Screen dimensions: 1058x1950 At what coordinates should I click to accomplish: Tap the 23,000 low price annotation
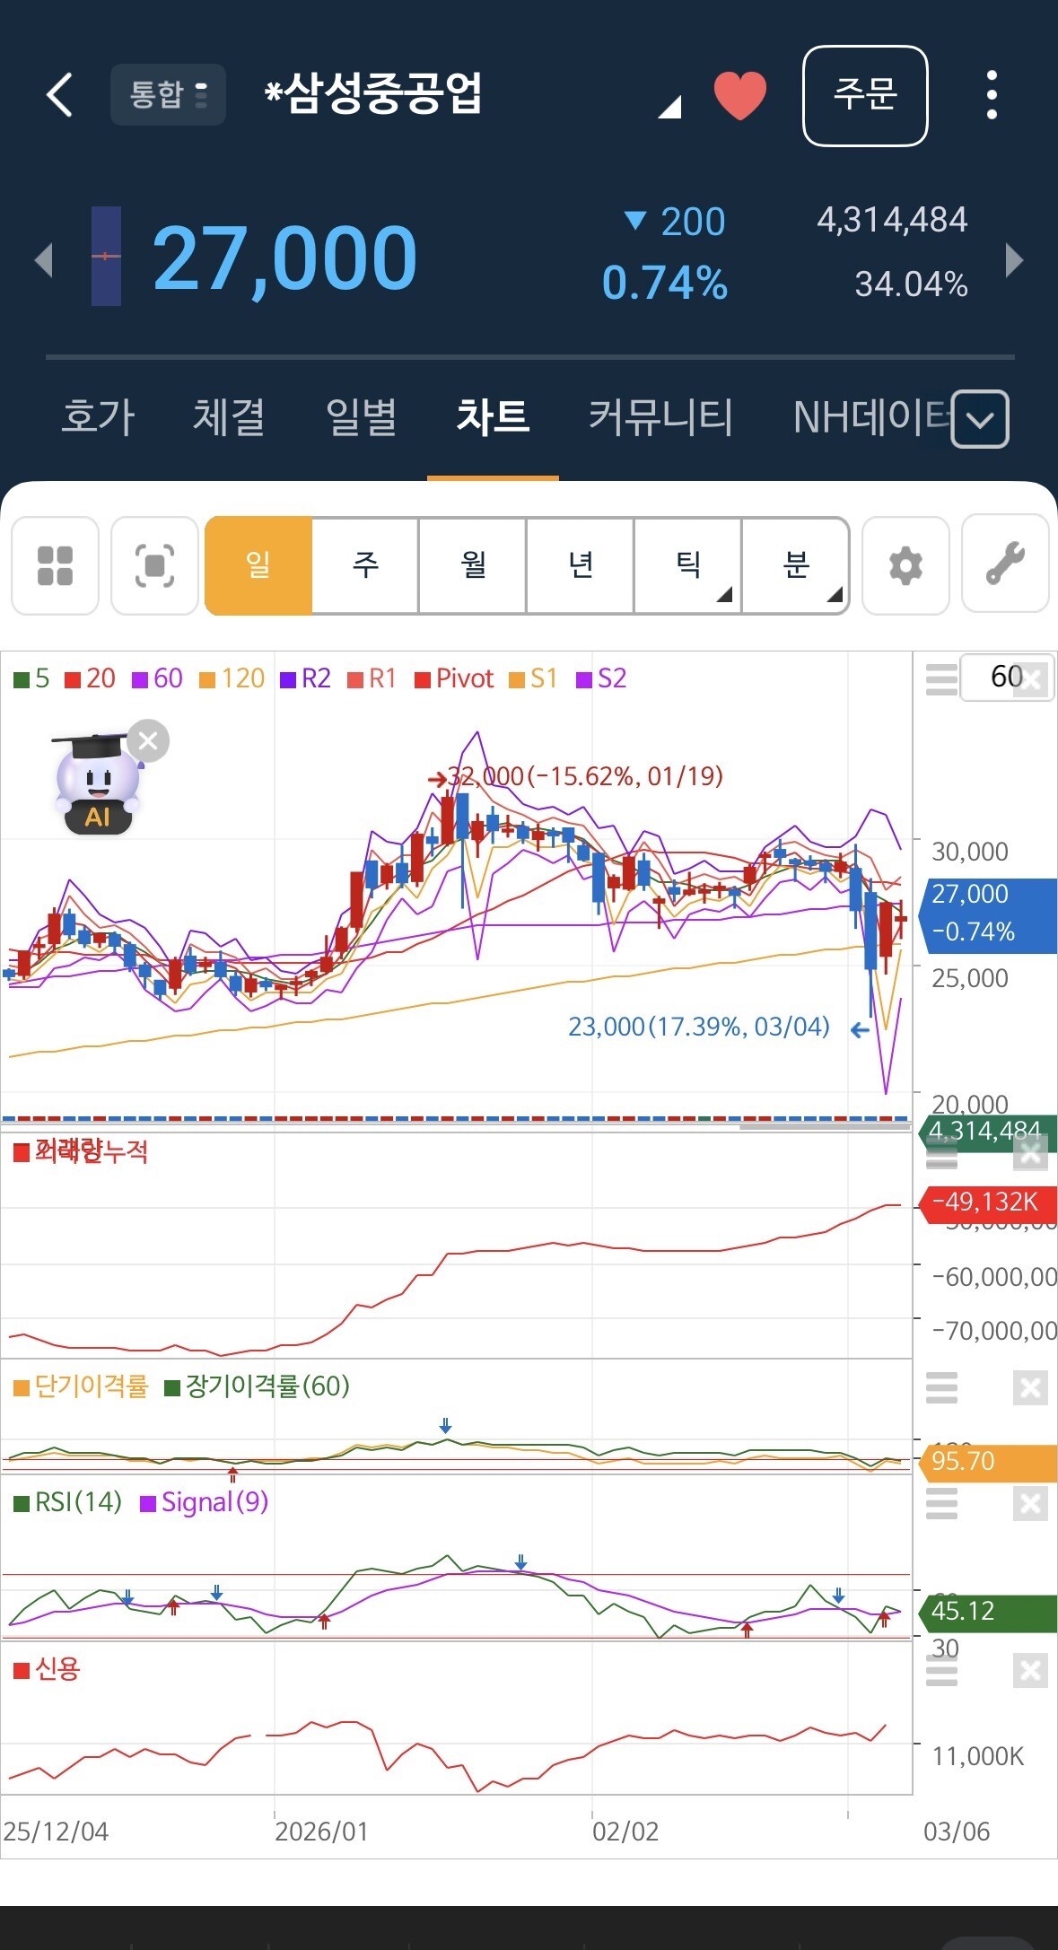tap(719, 1027)
